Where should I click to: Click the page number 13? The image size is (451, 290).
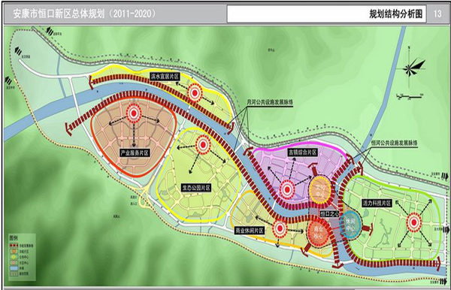click(x=437, y=14)
